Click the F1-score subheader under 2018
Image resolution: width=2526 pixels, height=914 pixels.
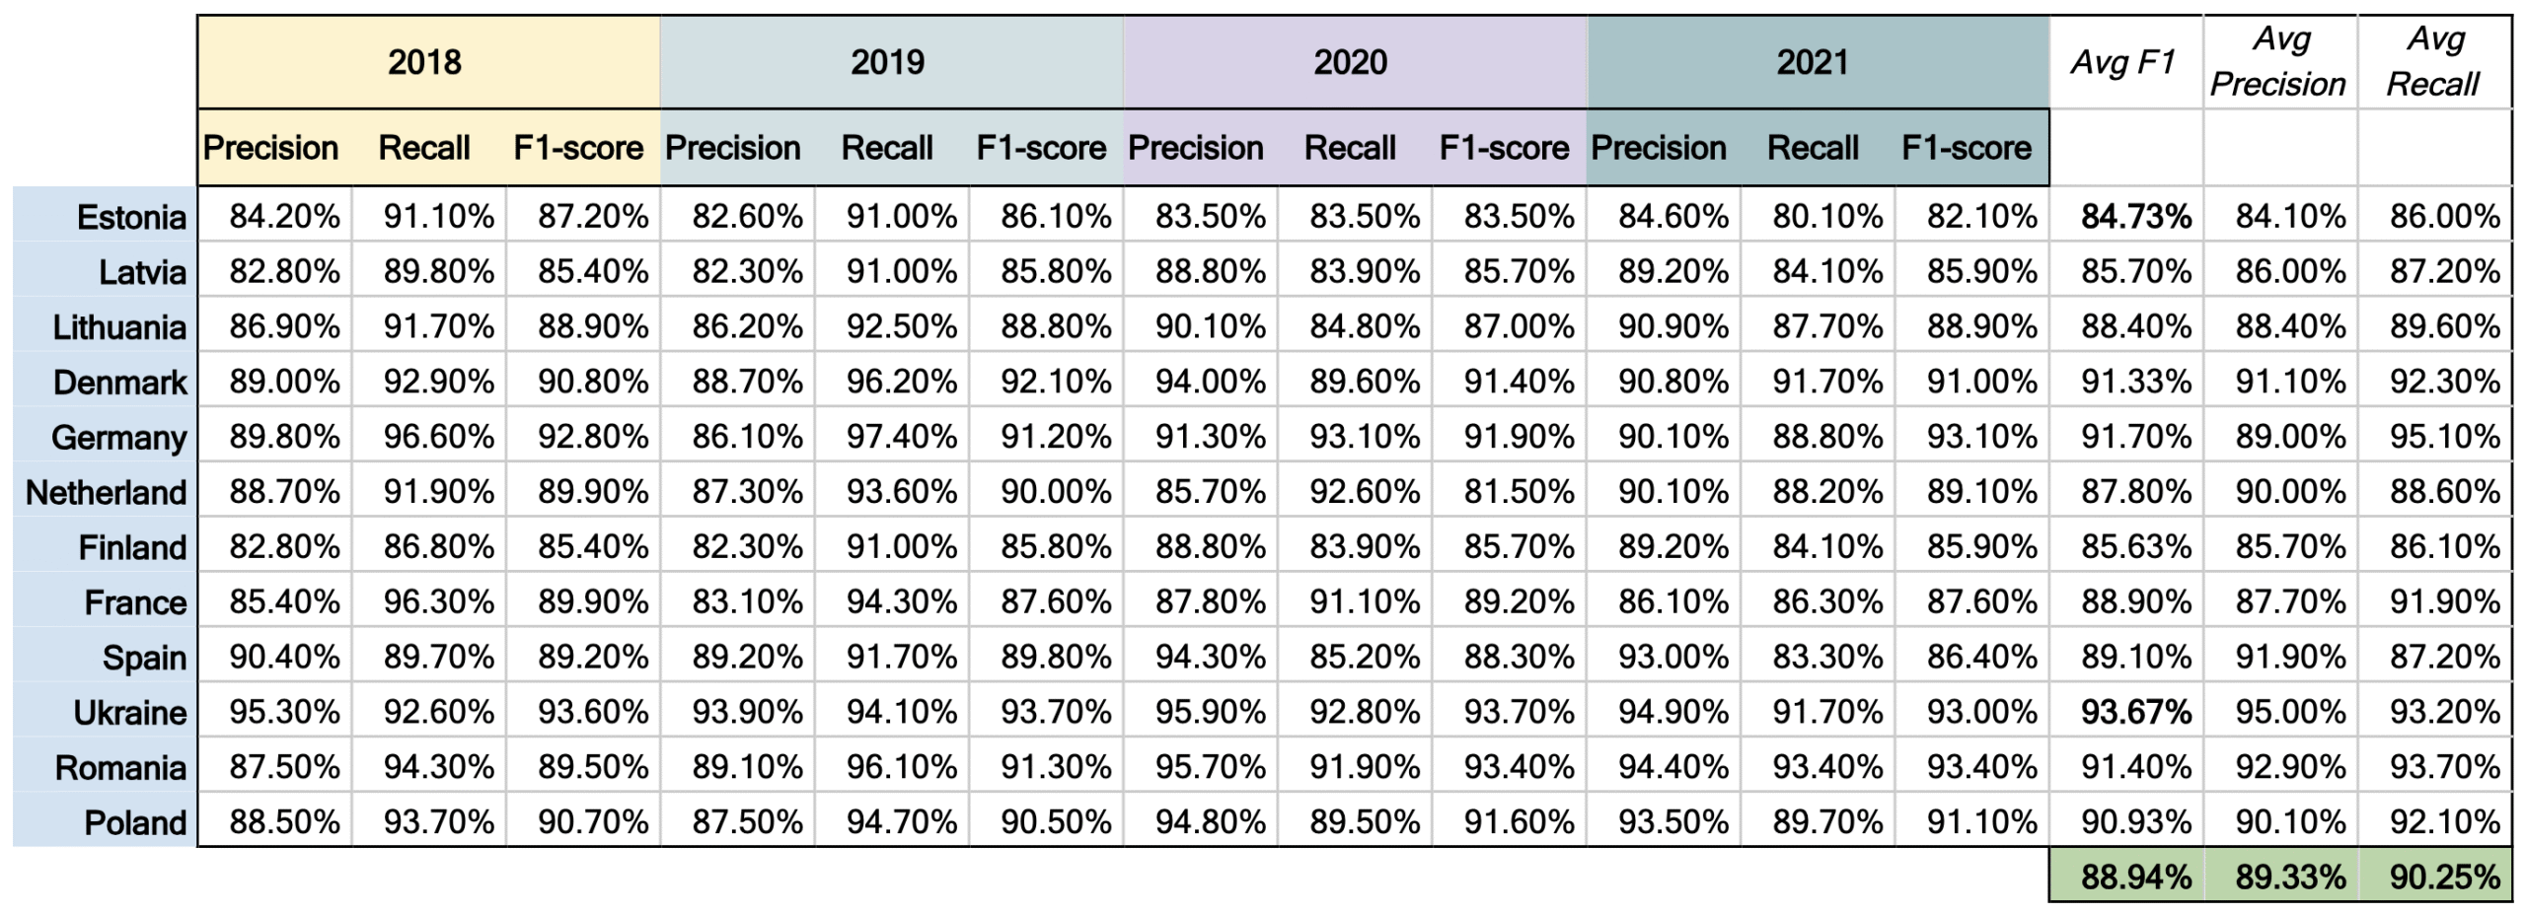point(578,148)
